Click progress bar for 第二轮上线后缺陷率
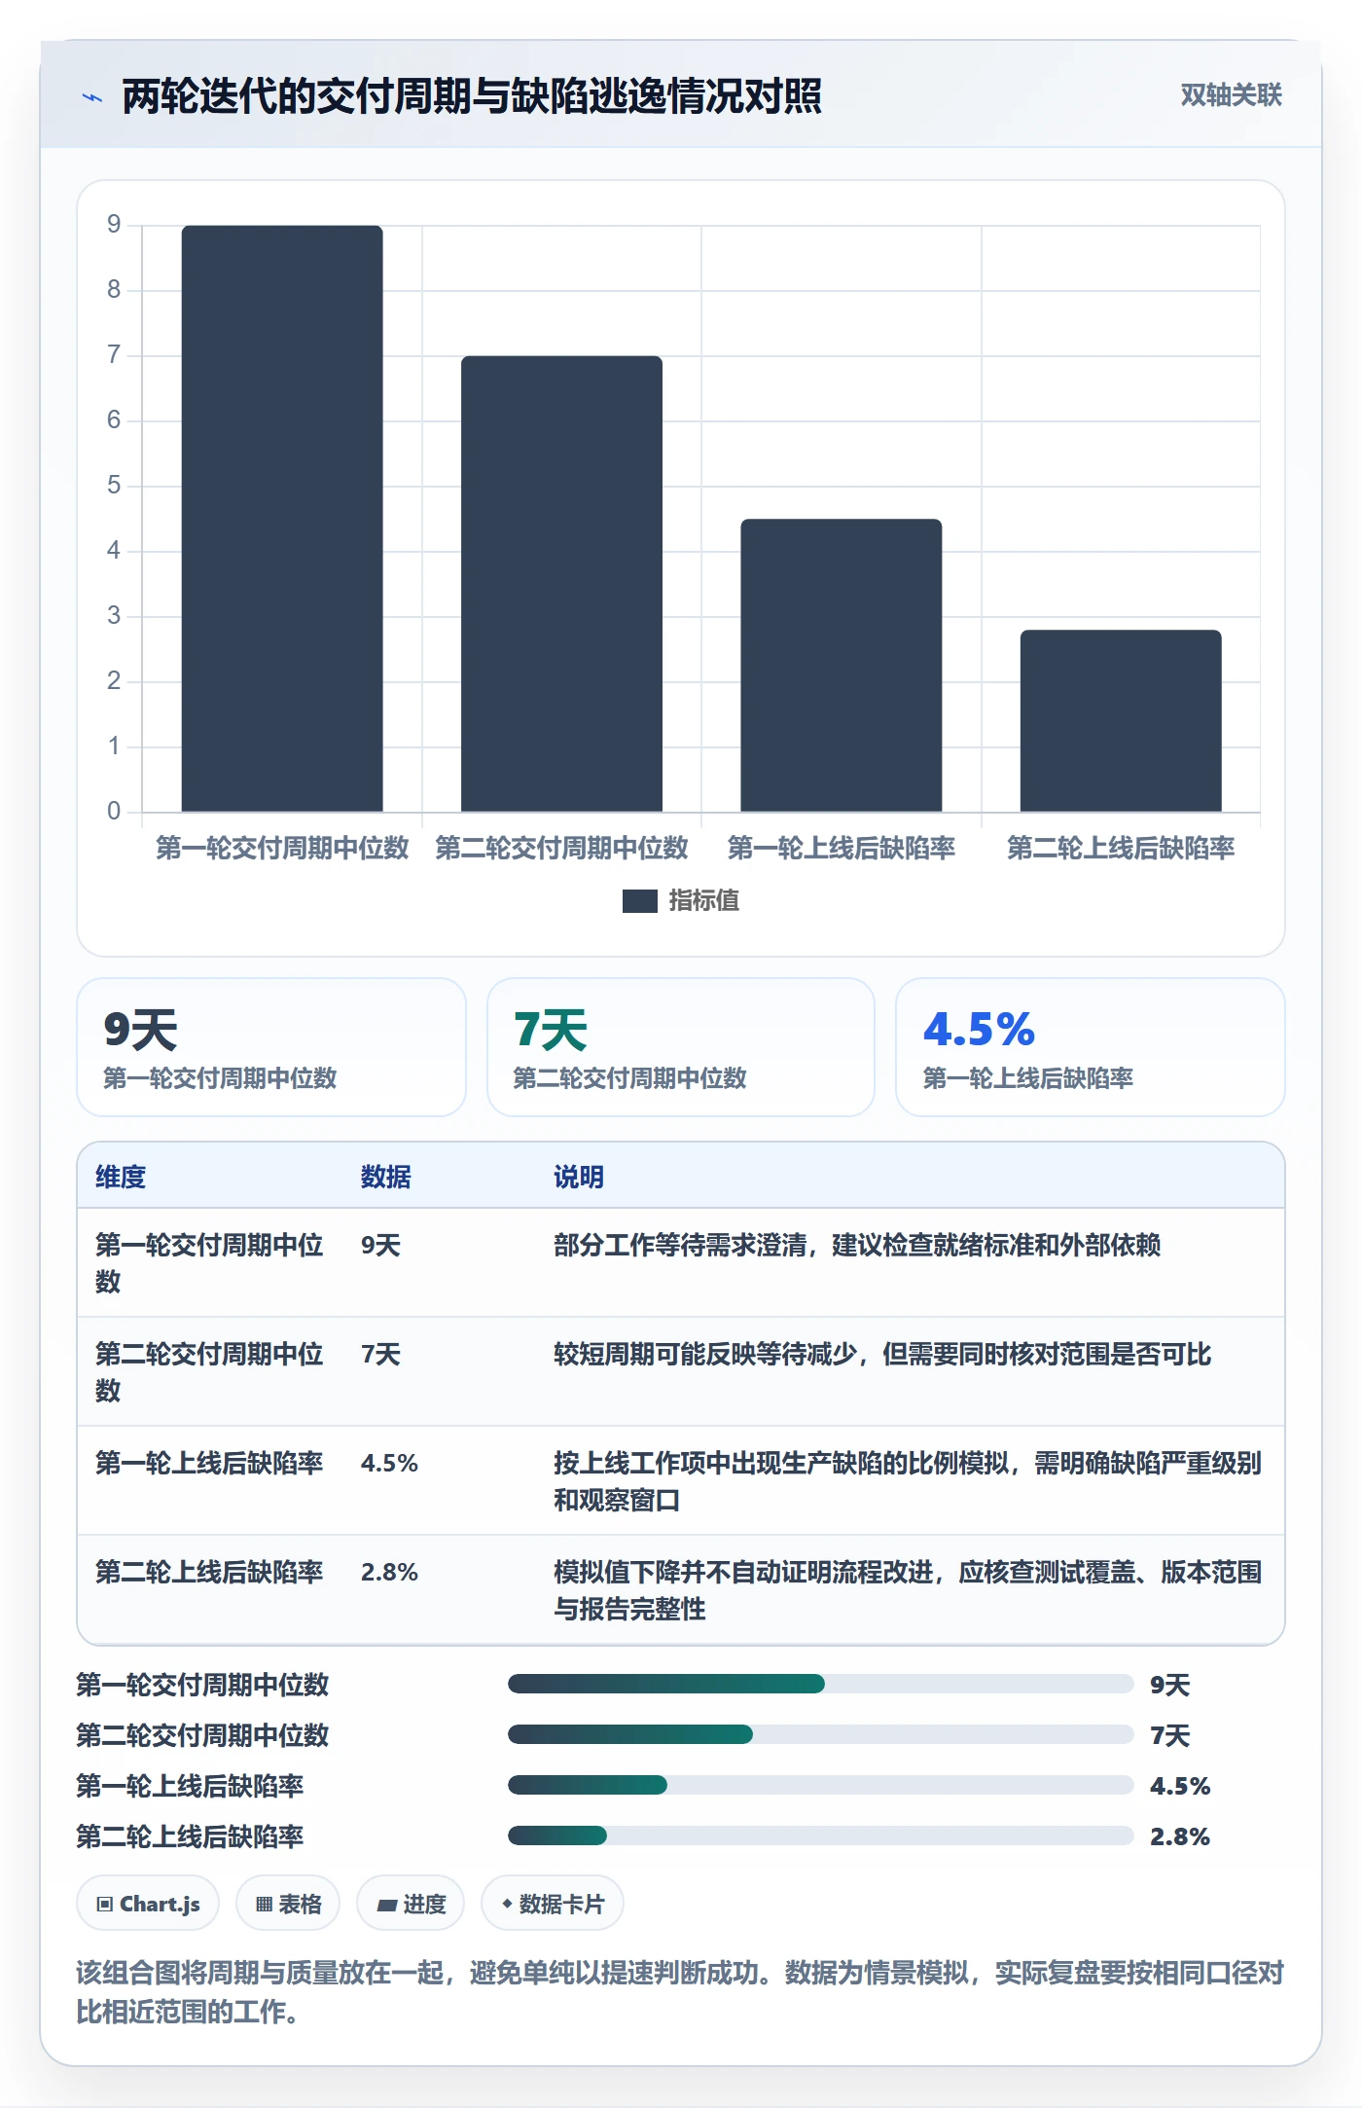1362x2108 pixels. click(x=821, y=1835)
